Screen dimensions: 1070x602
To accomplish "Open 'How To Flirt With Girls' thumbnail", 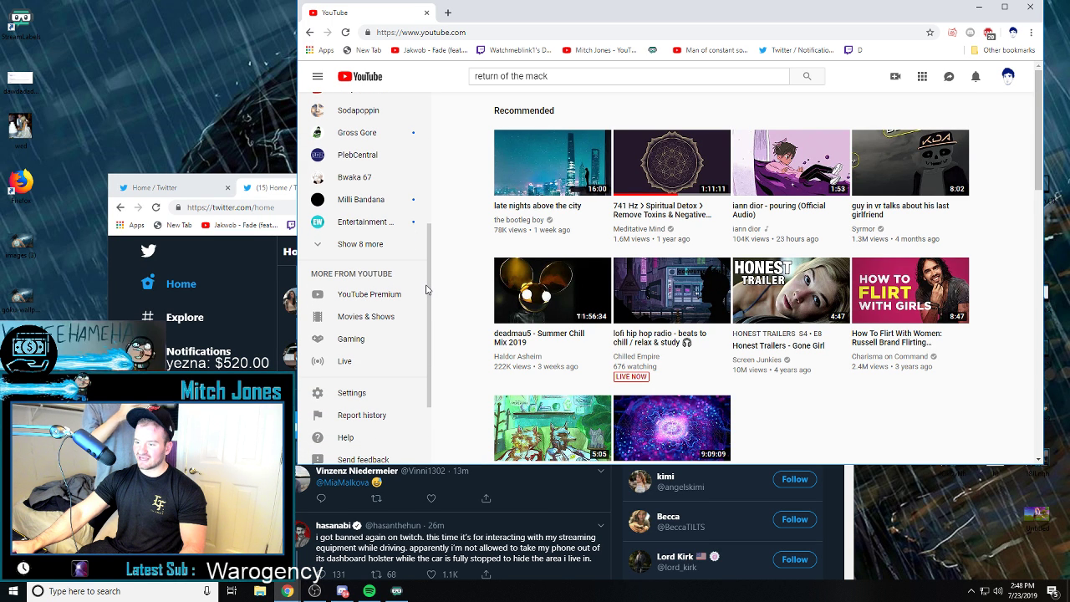I will (910, 290).
